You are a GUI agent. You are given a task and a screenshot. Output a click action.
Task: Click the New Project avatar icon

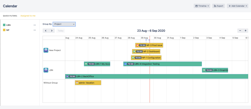[x=46, y=50]
